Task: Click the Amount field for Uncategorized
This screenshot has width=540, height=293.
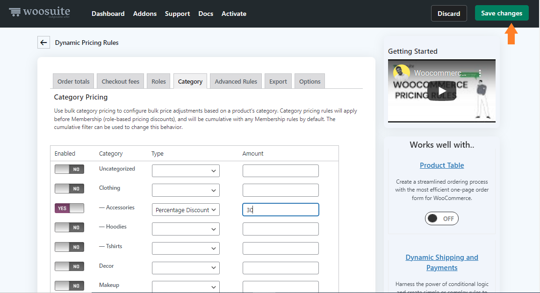Action: pyautogui.click(x=281, y=171)
